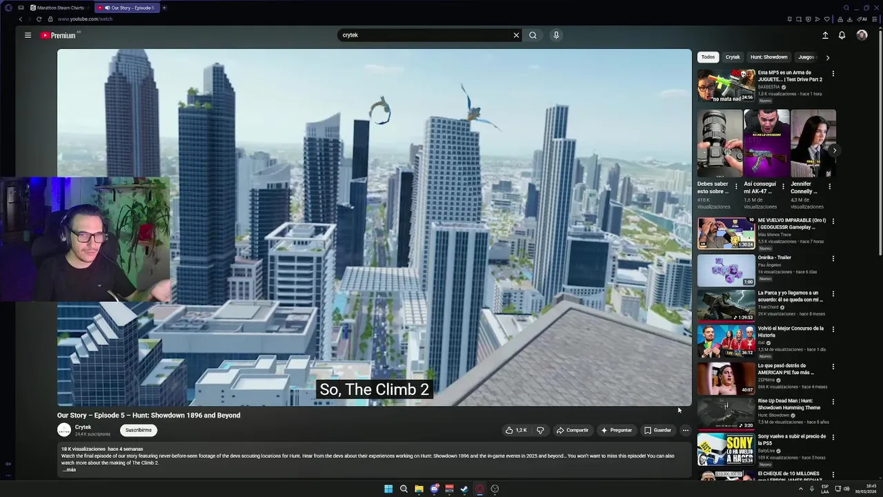Run search with the magnifier button

533,35
